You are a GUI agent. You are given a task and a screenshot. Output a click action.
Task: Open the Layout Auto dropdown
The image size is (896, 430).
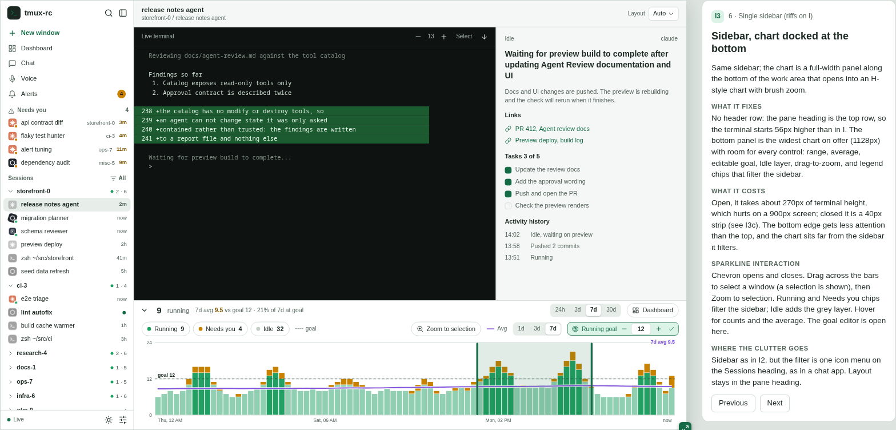(x=663, y=14)
